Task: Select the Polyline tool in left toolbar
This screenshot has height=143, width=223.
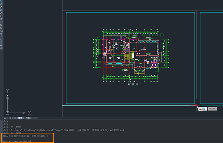Action: 2,4
